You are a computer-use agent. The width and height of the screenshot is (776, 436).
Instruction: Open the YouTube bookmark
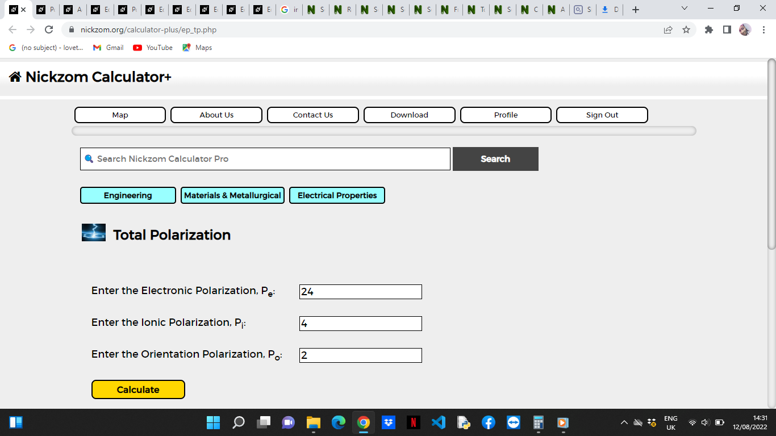[153, 48]
